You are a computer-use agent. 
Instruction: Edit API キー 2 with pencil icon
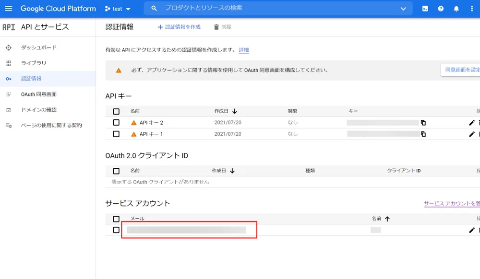[472, 123]
